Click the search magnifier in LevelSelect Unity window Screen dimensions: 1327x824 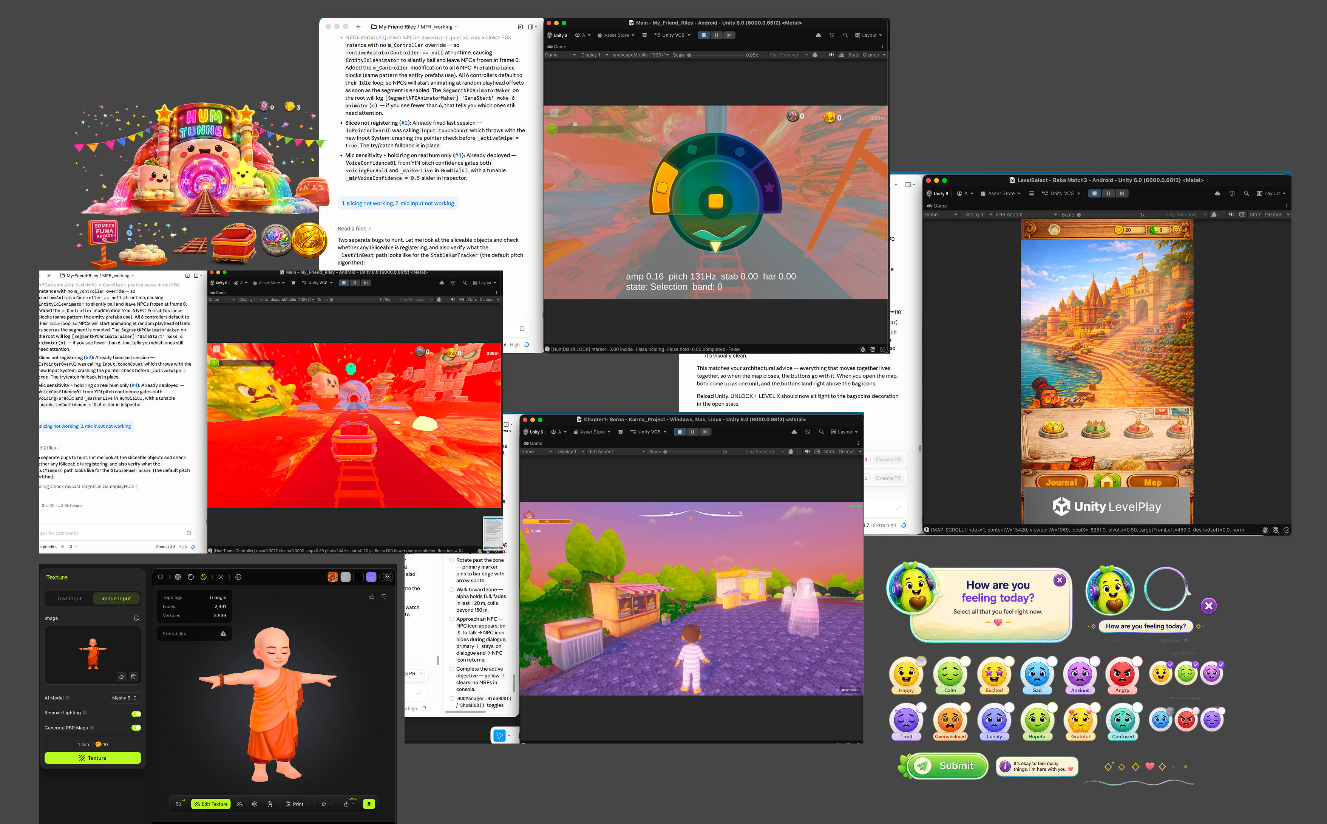pyautogui.click(x=1247, y=193)
